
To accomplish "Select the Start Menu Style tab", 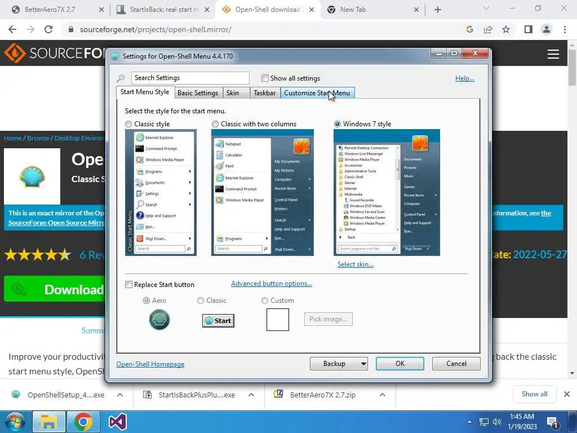I will [x=145, y=92].
